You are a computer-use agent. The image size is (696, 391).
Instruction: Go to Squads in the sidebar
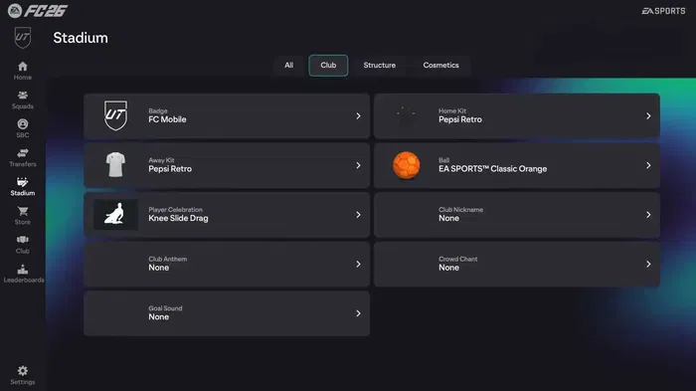[x=23, y=99]
